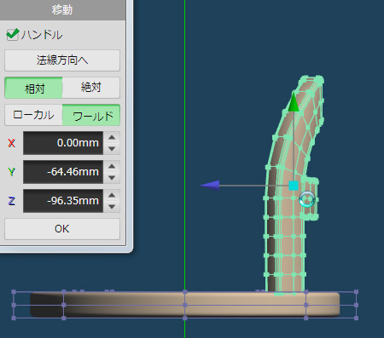384x338 pixels.
Task: Decrease Z value with down arrow
Action: [112, 207]
